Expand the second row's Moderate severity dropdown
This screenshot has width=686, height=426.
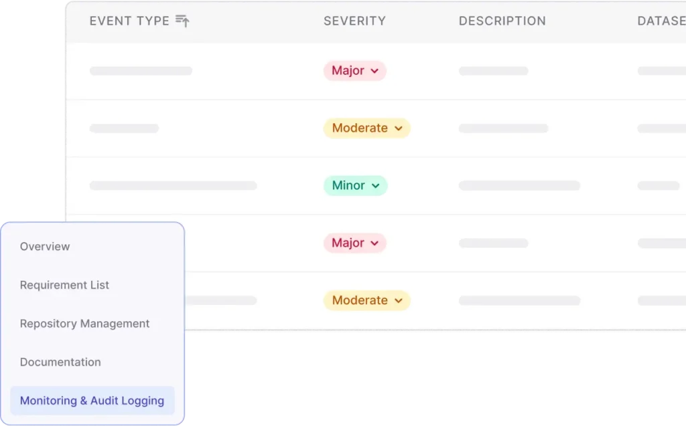pos(366,128)
